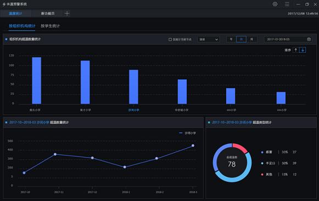Click the line chart point for 2017-10

pos(24,173)
